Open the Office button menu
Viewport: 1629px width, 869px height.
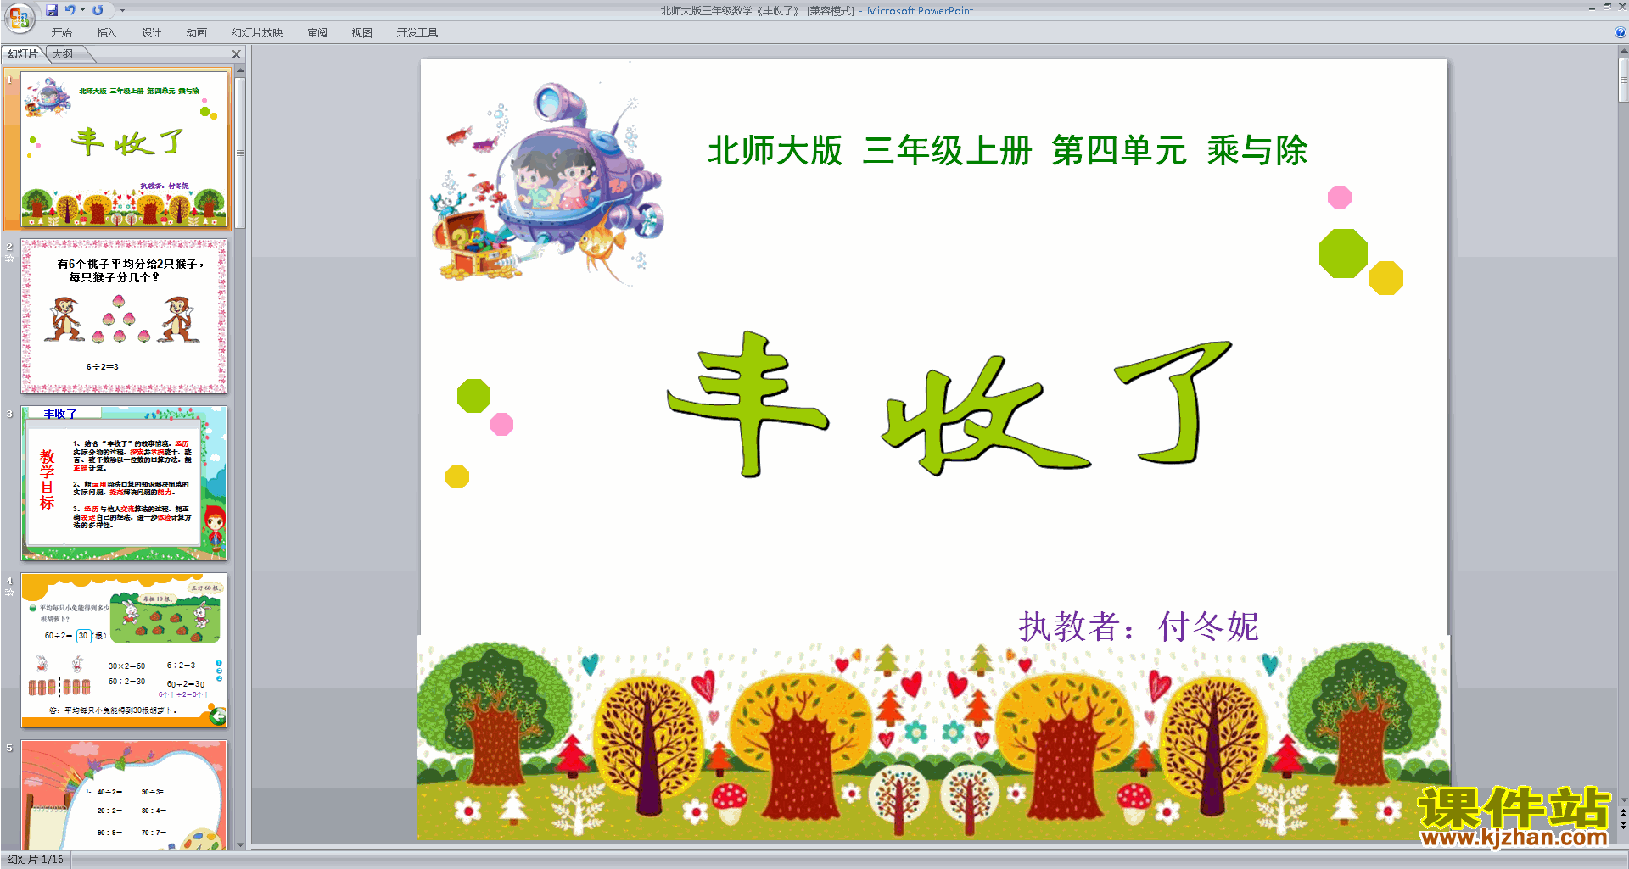pos(19,18)
